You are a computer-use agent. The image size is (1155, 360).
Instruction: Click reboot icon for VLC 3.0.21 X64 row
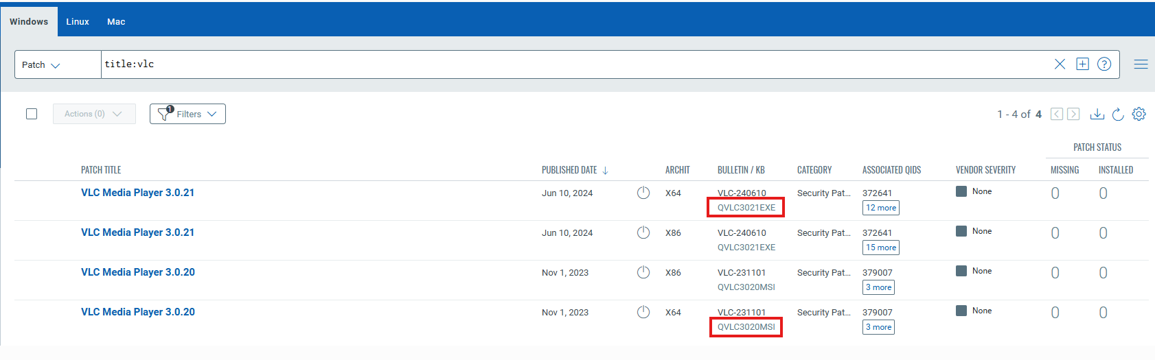(643, 193)
